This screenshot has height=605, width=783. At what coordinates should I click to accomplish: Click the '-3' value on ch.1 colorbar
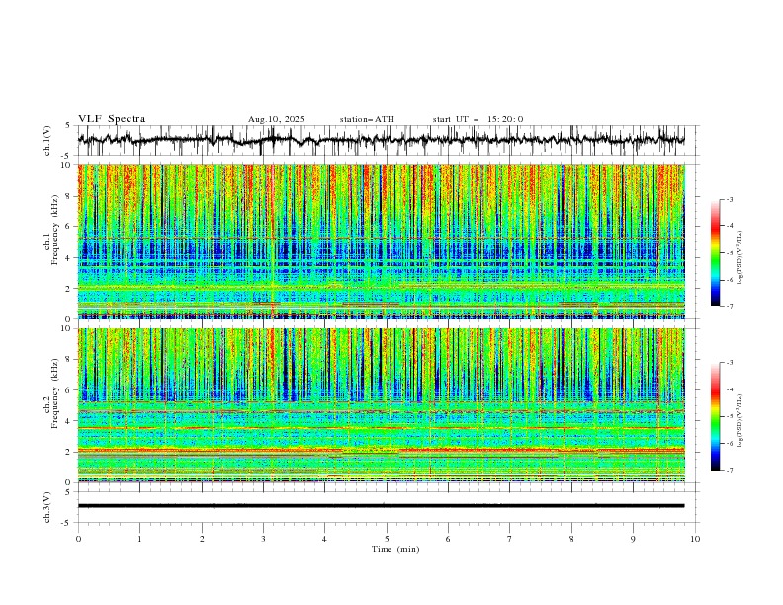[729, 199]
